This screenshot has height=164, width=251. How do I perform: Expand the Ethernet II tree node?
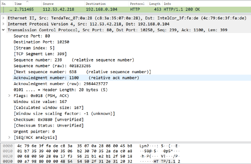3,18
